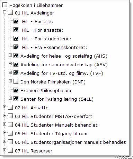Click the Avdeling for samfunnsvitenskap (ASV) icon

click(x=16, y=64)
